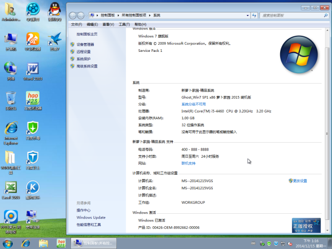Image resolution: width=332 pixels, height=249 pixels.
Task: Click 所有控制面板项 in the breadcrumb
Action: (134, 15)
